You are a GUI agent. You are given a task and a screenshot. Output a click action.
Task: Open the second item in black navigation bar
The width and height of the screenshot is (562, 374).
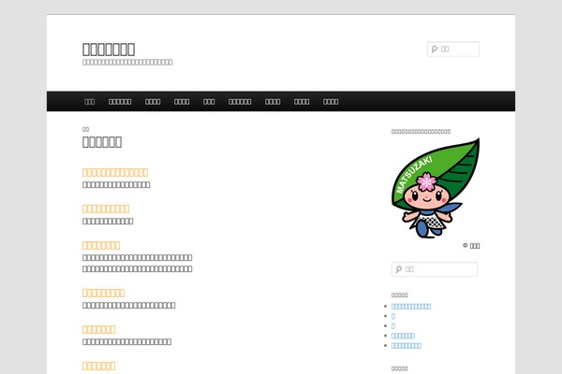(120, 102)
